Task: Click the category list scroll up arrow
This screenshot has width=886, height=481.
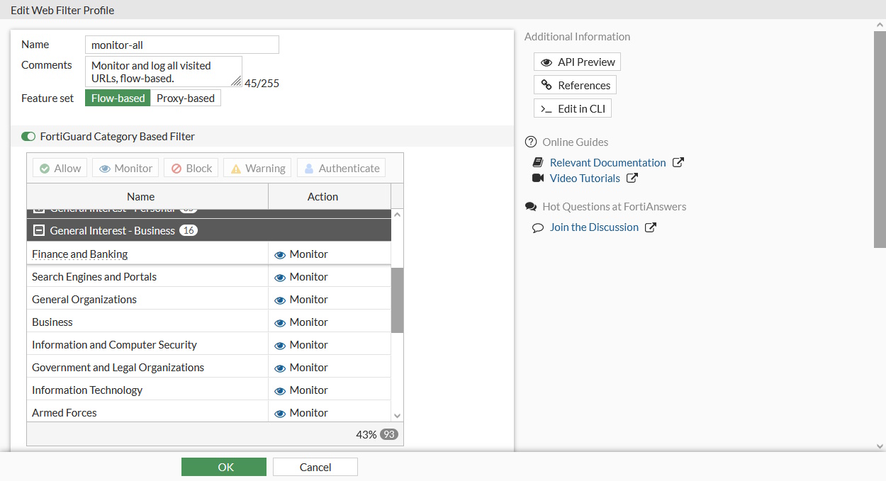Action: coord(397,214)
